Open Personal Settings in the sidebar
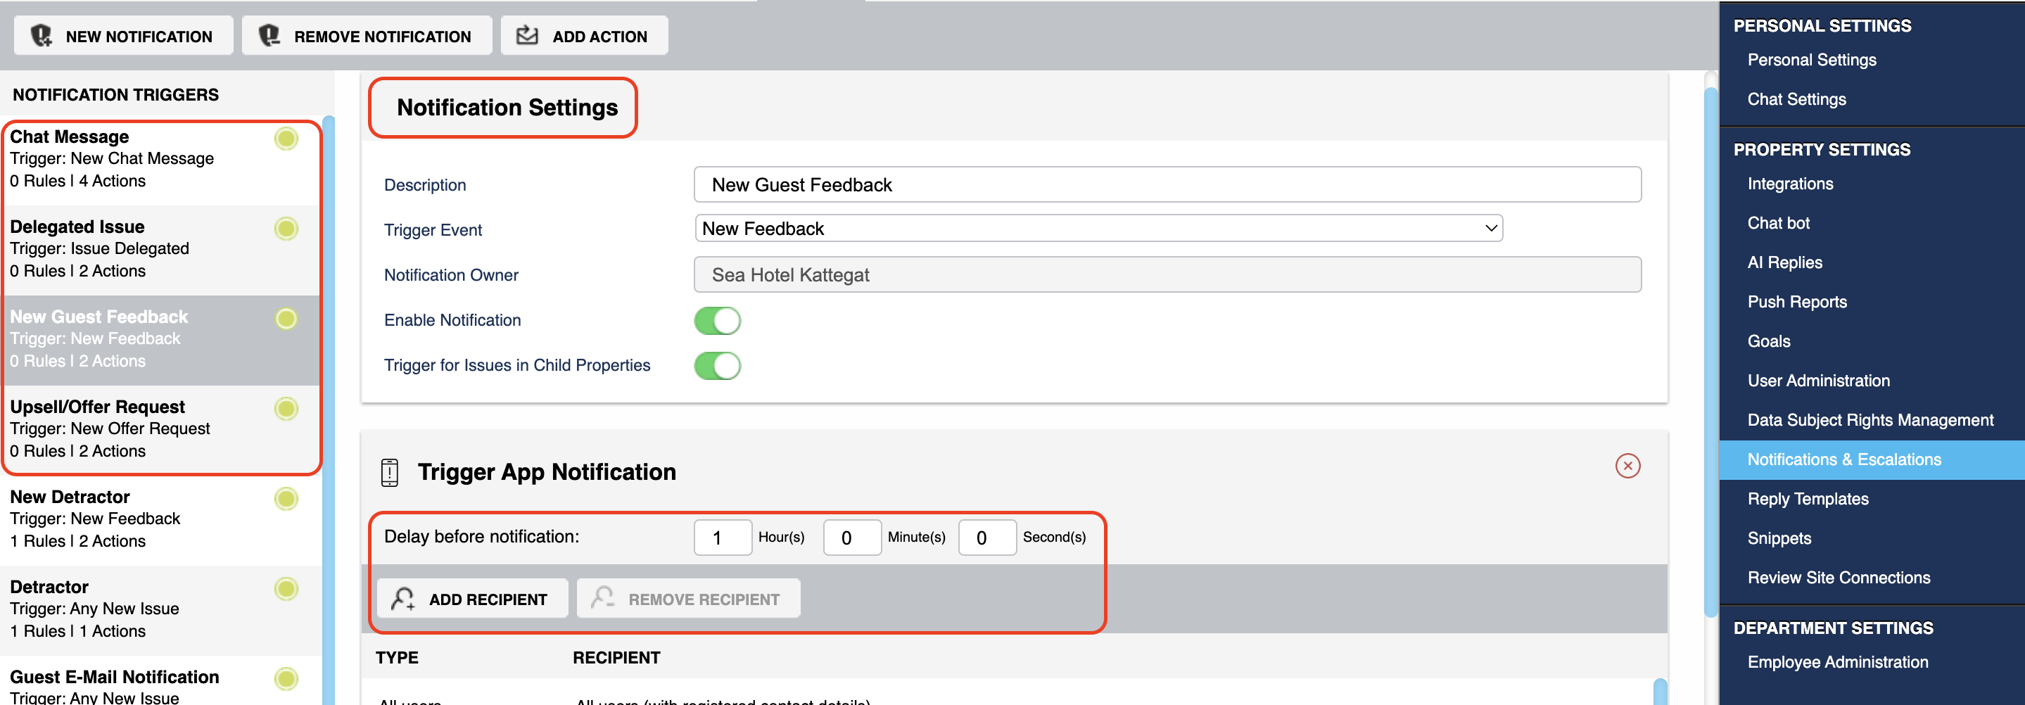This screenshot has width=2025, height=705. tap(1811, 61)
